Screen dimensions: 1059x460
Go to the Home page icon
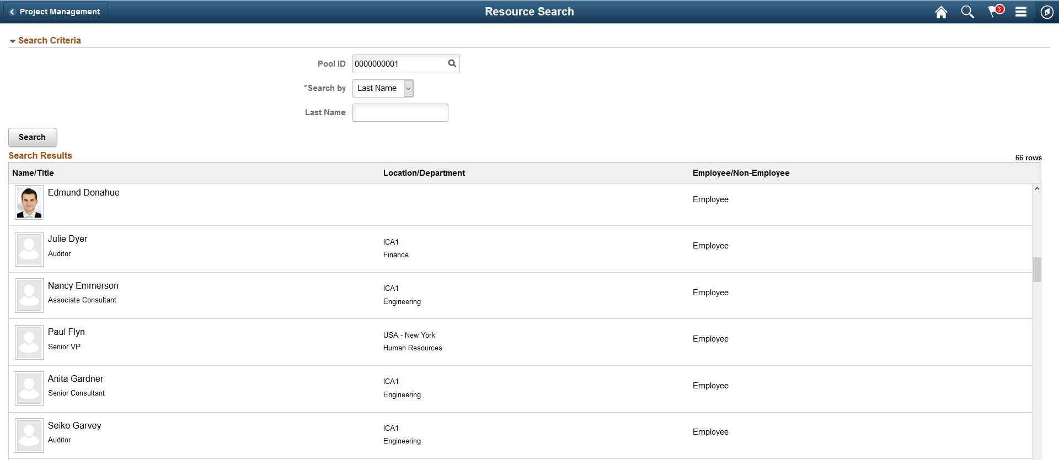click(941, 12)
